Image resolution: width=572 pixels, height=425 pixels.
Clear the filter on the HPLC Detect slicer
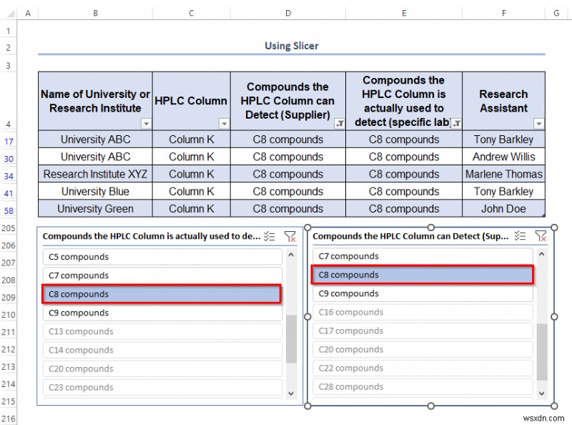(540, 235)
